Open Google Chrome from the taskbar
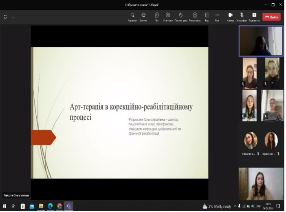 tap(59, 206)
